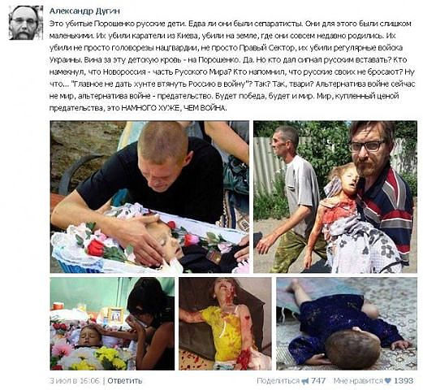Open photo of man wearing glasses

335,197
